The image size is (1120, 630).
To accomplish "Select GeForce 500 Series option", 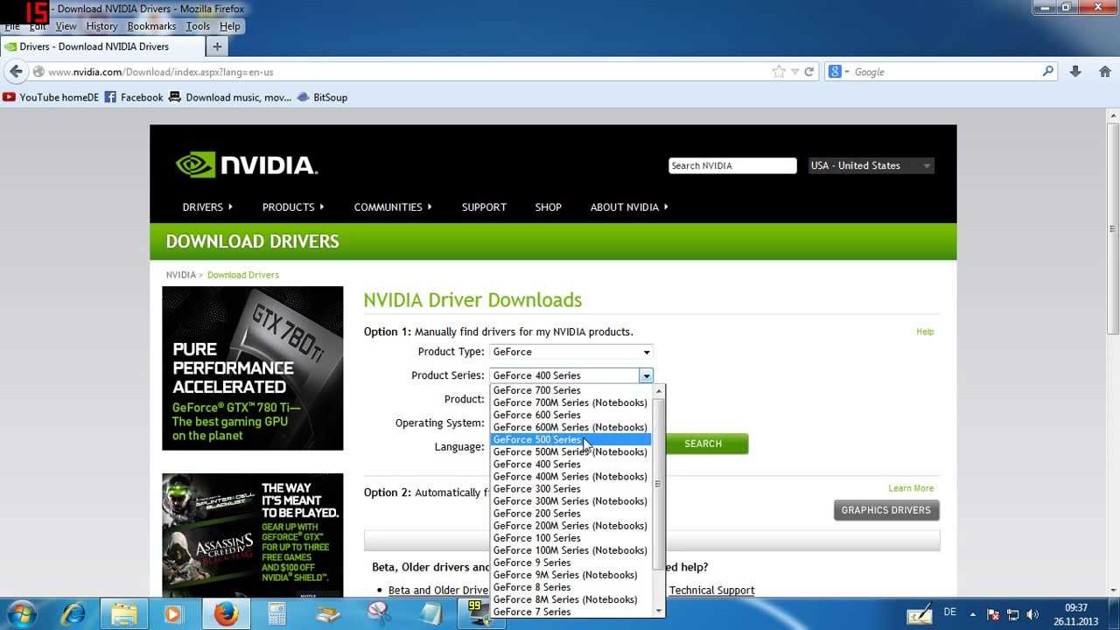I will click(x=570, y=439).
